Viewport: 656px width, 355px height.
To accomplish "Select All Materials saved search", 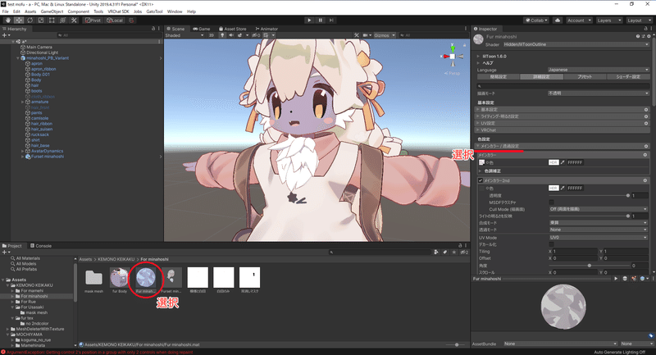I will pyautogui.click(x=28, y=258).
